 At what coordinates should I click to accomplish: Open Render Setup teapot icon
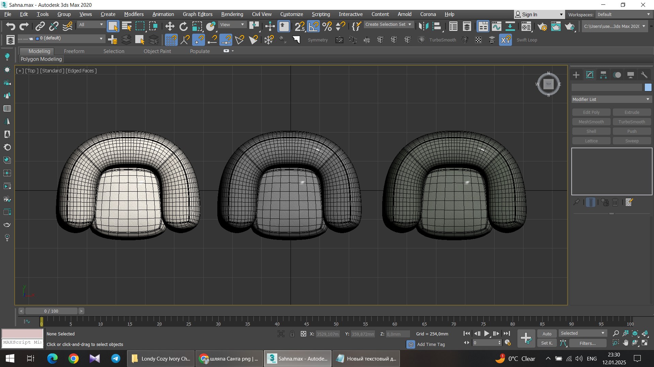tap(542, 26)
